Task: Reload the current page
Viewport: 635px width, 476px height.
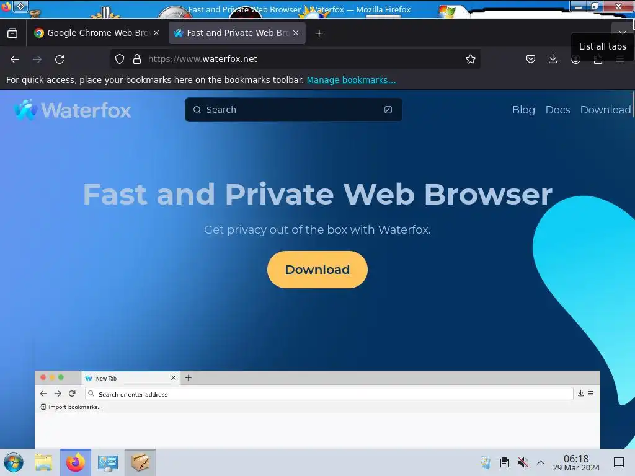Action: [x=60, y=59]
